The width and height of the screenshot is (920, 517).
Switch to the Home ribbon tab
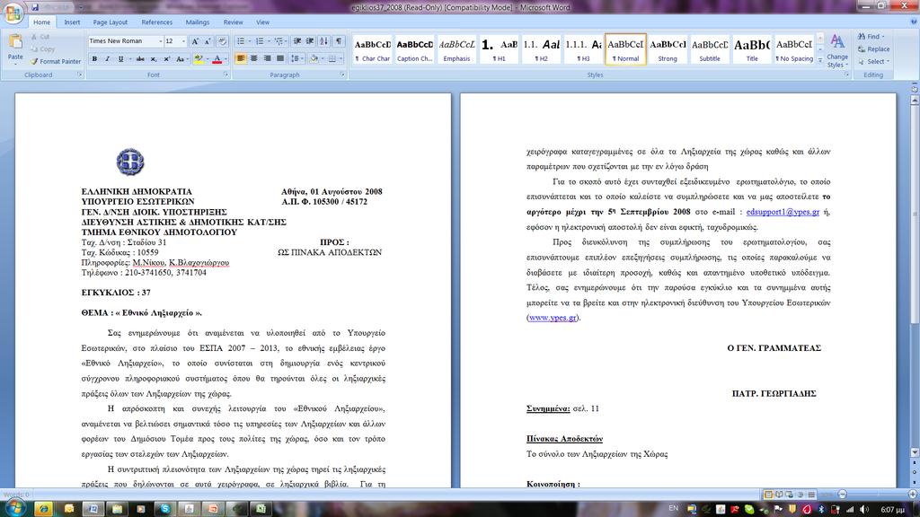pos(41,22)
